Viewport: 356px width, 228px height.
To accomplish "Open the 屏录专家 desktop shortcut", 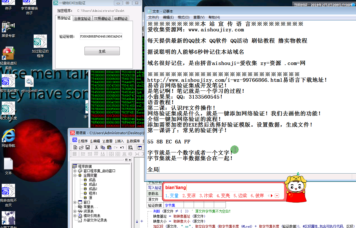I will (8, 29).
